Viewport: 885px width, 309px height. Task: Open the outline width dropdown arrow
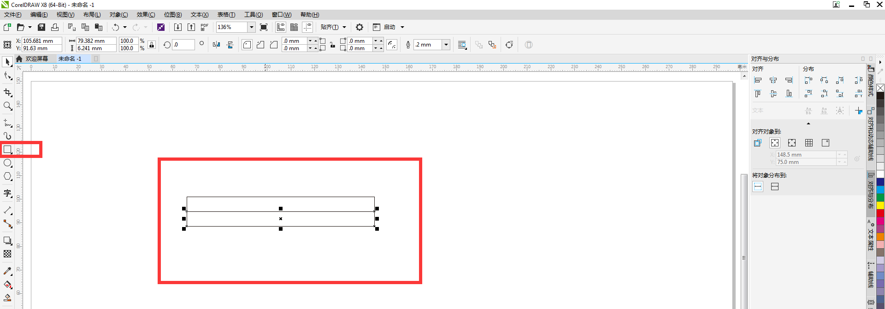tap(446, 45)
